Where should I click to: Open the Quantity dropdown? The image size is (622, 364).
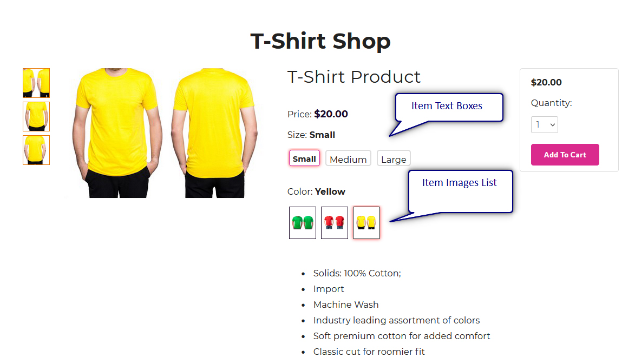pyautogui.click(x=545, y=124)
